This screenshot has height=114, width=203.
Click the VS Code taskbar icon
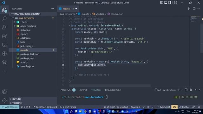108,111
